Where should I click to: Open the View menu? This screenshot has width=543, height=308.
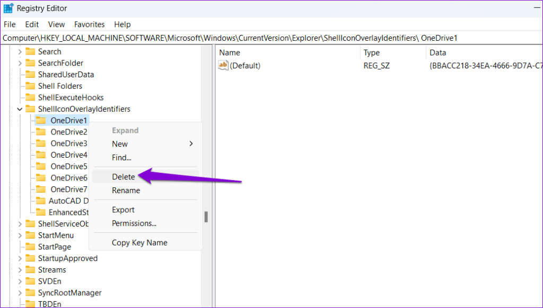[x=56, y=24]
